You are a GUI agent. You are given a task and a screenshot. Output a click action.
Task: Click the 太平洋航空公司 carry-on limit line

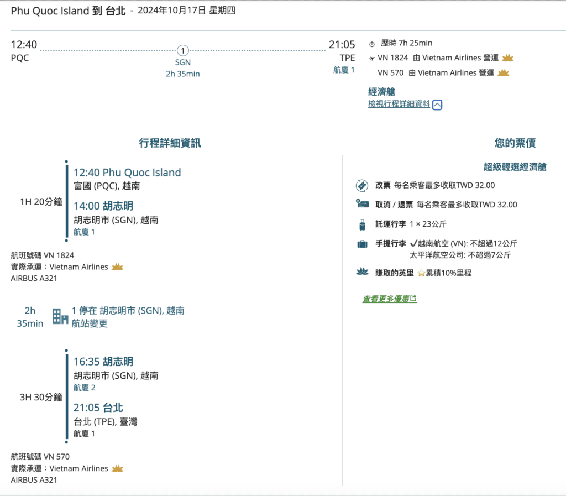point(460,255)
